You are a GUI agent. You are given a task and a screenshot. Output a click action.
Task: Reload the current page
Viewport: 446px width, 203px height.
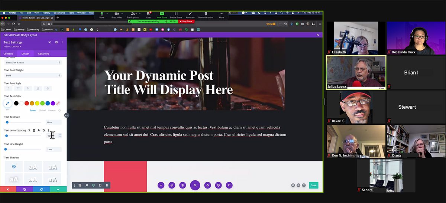click(14, 24)
